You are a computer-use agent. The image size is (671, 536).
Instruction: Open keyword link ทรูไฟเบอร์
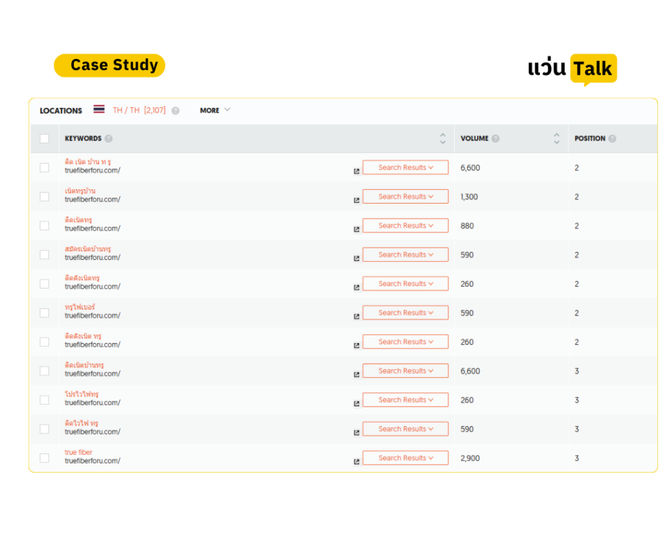pyautogui.click(x=80, y=307)
